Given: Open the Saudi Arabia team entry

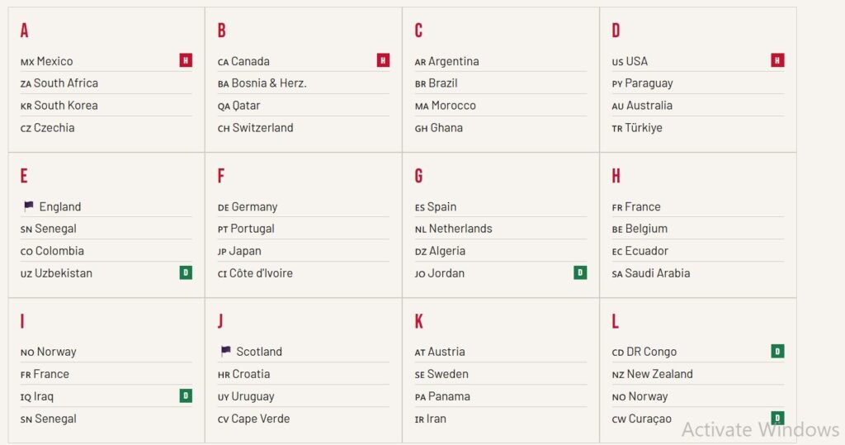Looking at the screenshot, I should point(651,273).
